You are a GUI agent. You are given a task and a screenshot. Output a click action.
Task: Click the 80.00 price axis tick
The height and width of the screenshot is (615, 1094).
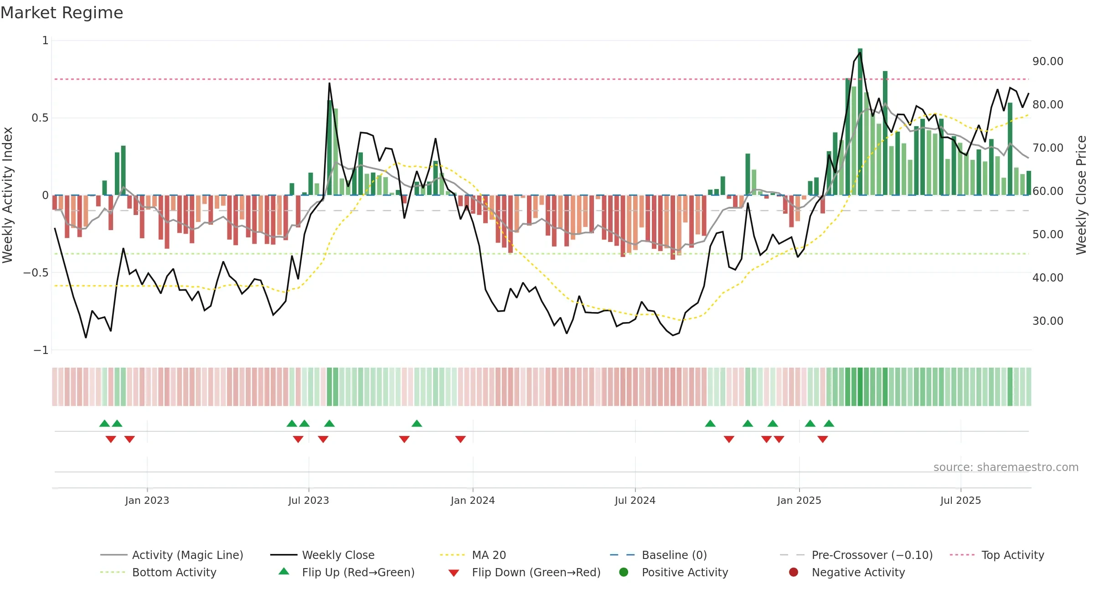(1048, 105)
